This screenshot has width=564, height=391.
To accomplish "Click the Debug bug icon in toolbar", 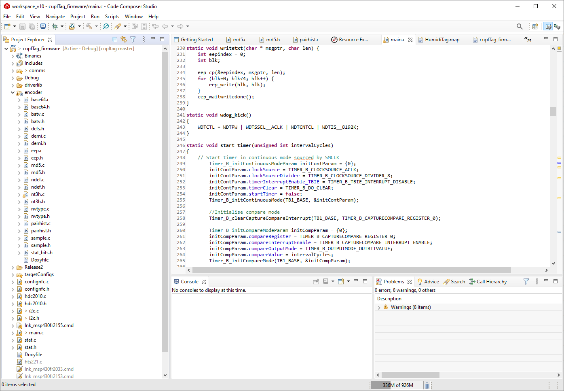I will [x=55, y=26].
